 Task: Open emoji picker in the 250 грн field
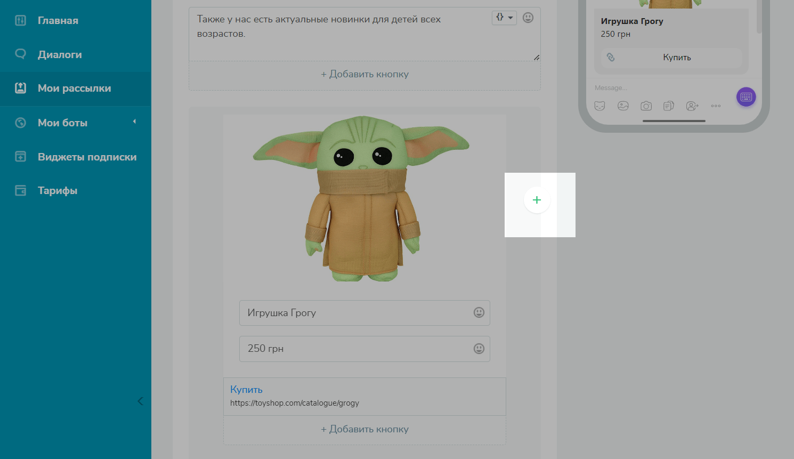tap(479, 348)
